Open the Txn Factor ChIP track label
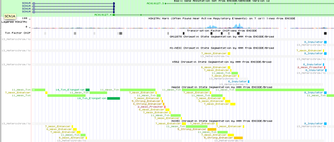This screenshot has height=142, width=334. coord(18,33)
